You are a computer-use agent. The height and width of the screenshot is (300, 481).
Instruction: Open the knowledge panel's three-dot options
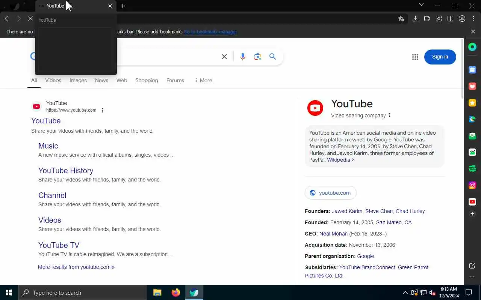390,115
